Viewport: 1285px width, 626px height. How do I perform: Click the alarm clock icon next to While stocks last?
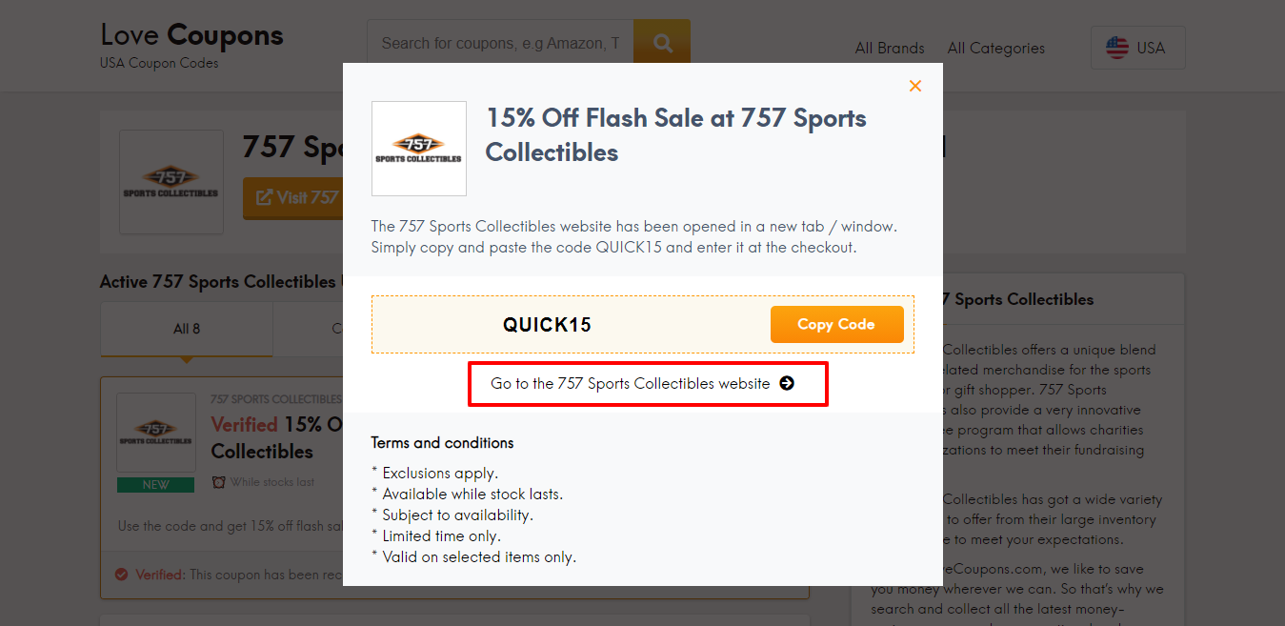219,482
